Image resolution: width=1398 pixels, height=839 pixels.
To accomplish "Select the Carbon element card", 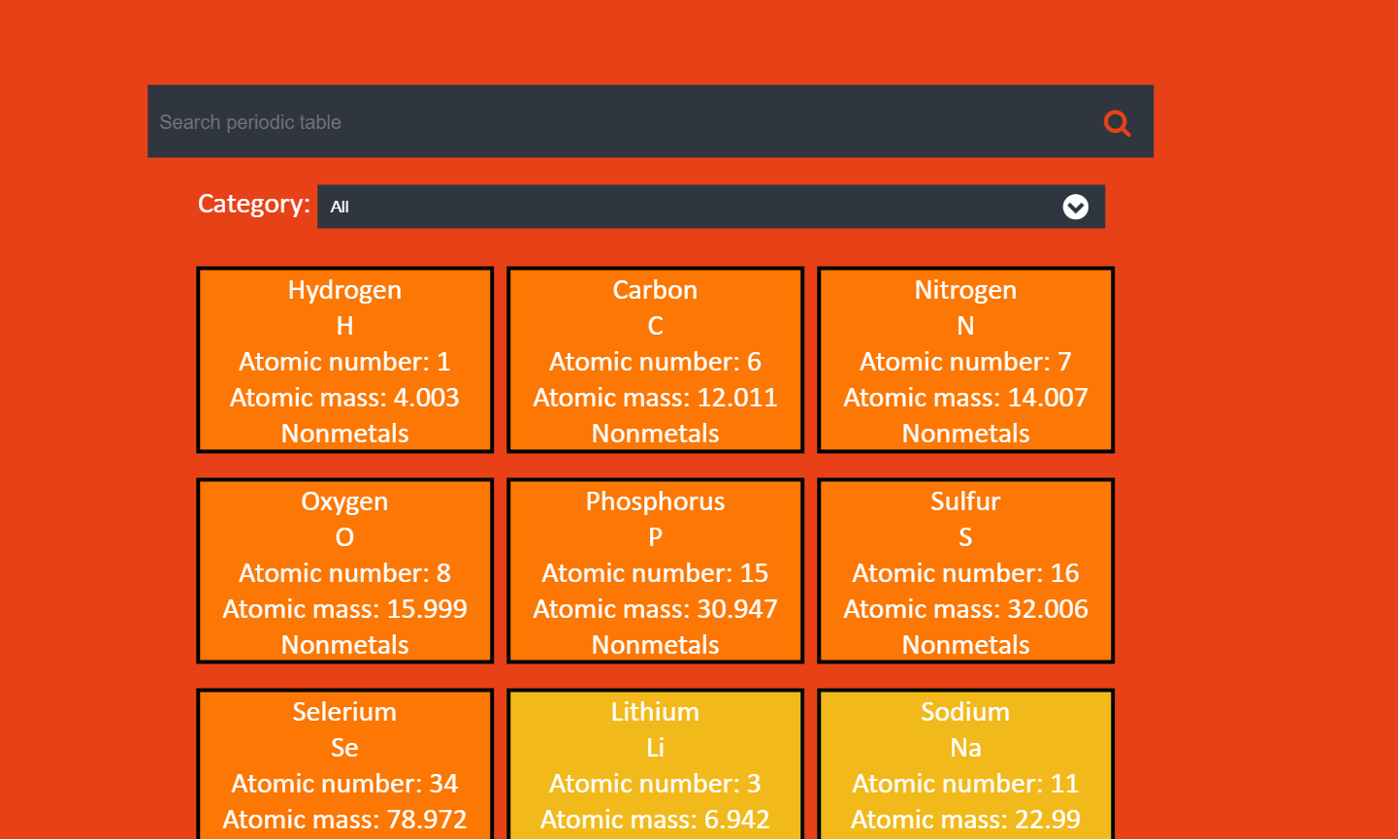I will click(x=655, y=360).
